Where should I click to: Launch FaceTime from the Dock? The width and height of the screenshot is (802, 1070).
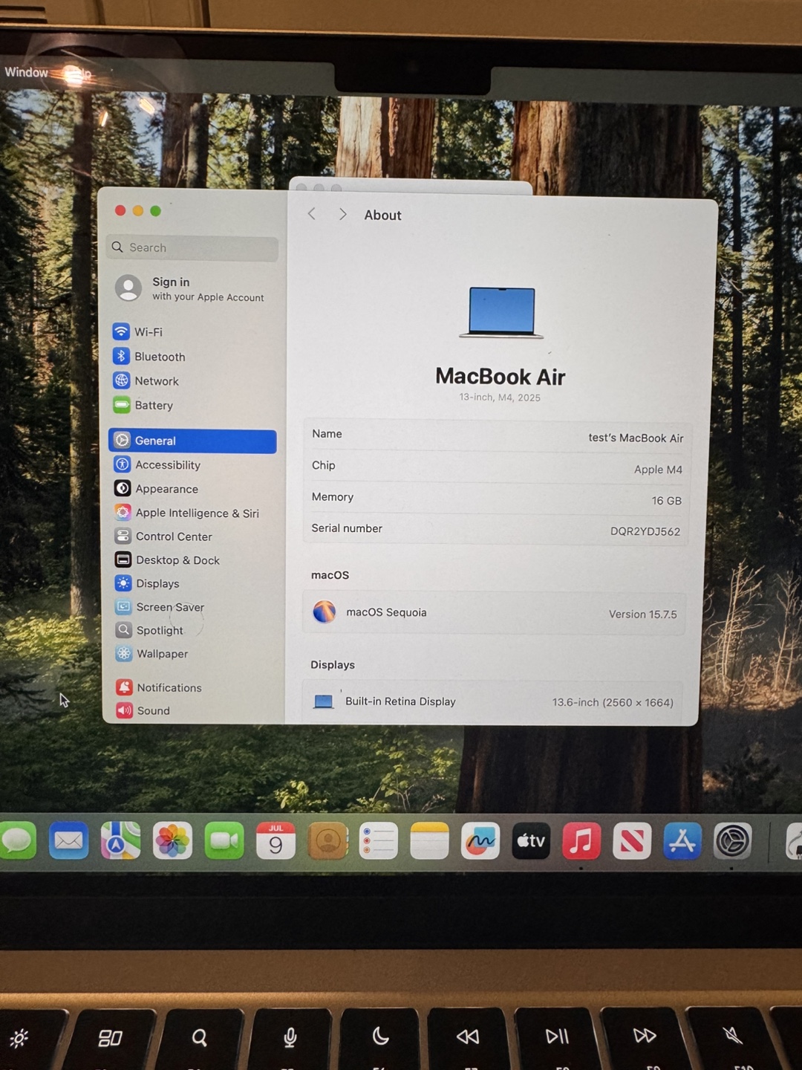click(x=224, y=841)
